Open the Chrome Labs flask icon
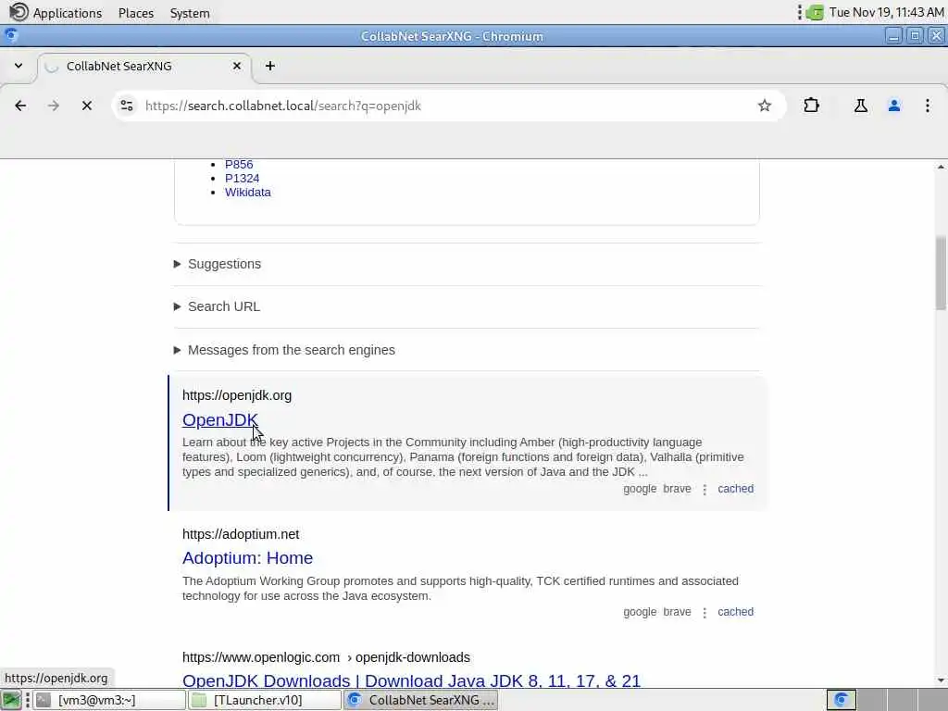 [x=860, y=106]
